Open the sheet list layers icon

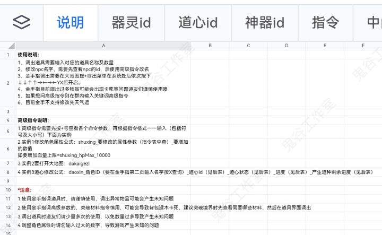point(21,22)
